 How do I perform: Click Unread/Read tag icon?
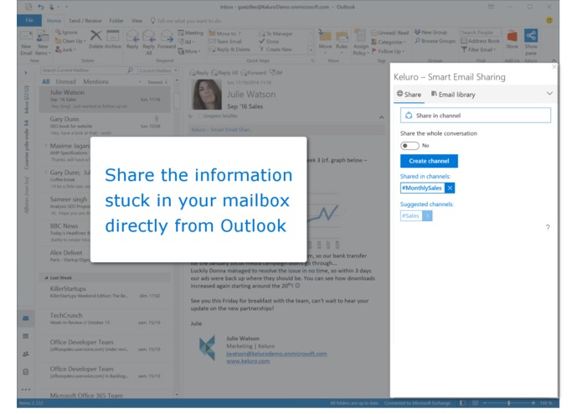pyautogui.click(x=389, y=33)
